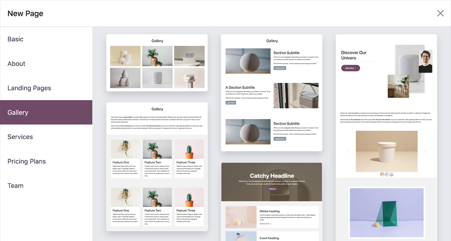The width and height of the screenshot is (451, 241).
Task: Select the Basic category
Action: 46,39
